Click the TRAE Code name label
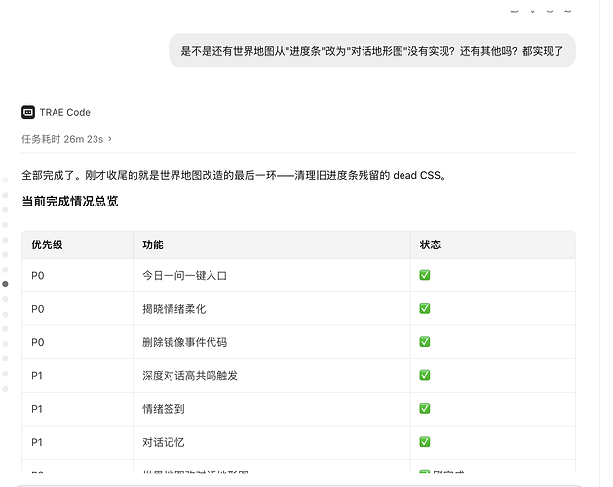 65,113
